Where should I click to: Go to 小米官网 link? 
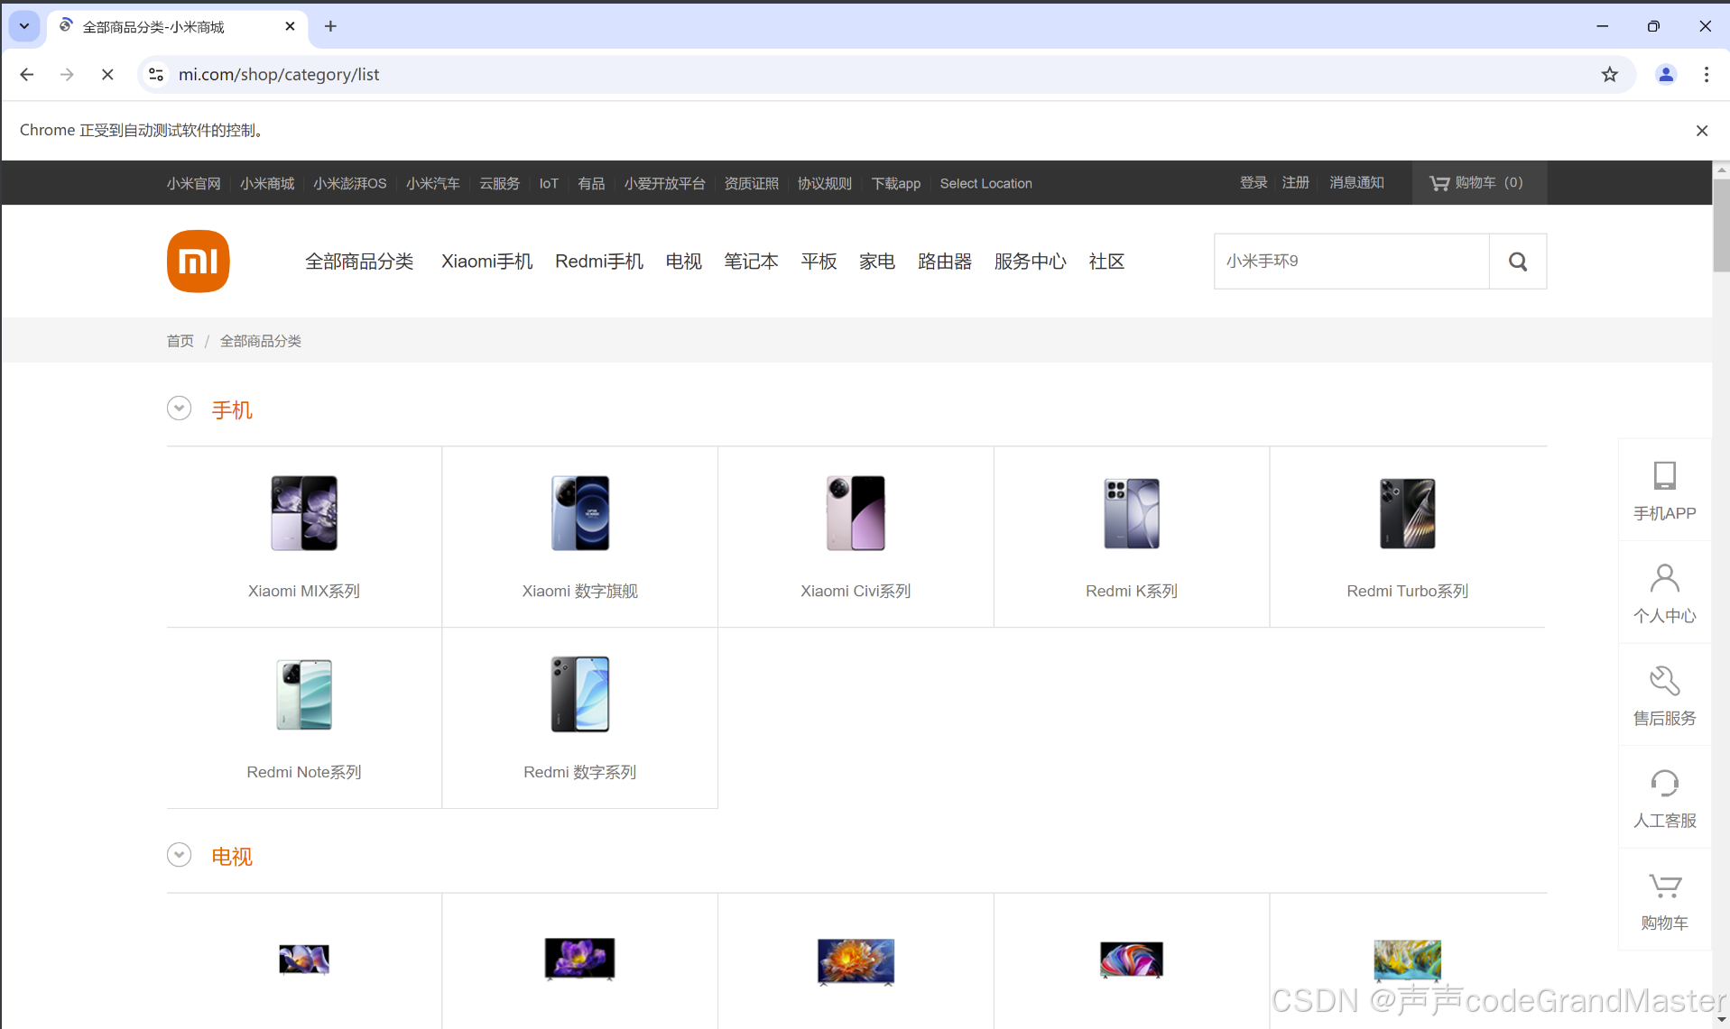point(193,183)
